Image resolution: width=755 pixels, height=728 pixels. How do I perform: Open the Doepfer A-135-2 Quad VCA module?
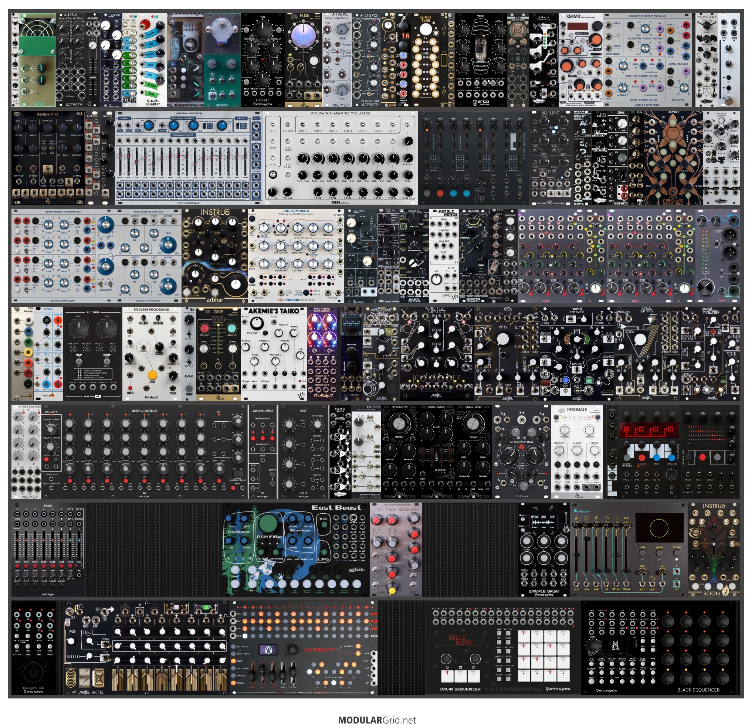click(x=71, y=60)
